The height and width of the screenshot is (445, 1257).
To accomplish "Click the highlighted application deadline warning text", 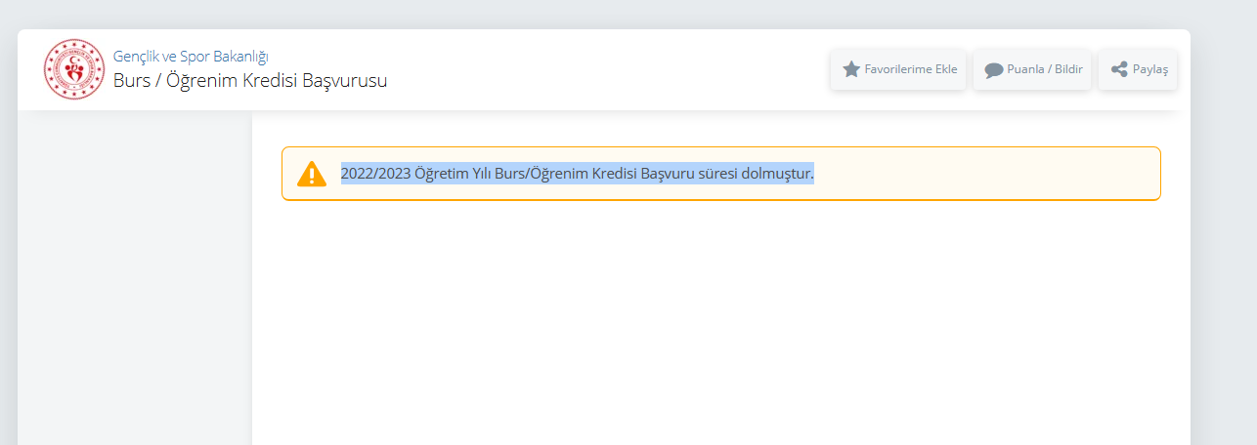I will click(x=577, y=174).
